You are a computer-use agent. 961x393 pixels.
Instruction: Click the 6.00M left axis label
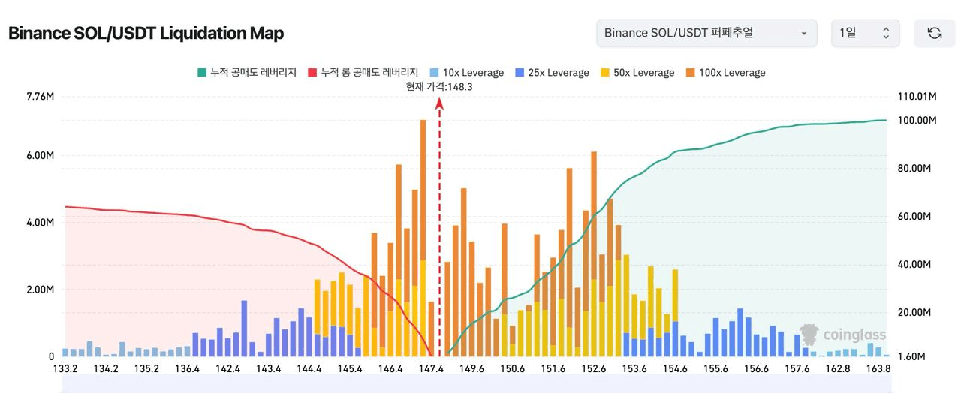(x=40, y=156)
